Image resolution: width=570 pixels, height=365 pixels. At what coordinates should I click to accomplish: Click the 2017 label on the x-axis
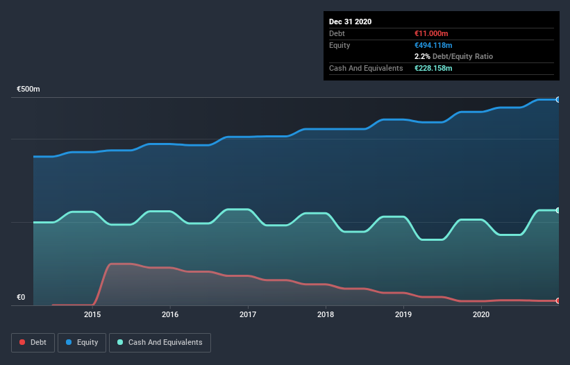[248, 314]
